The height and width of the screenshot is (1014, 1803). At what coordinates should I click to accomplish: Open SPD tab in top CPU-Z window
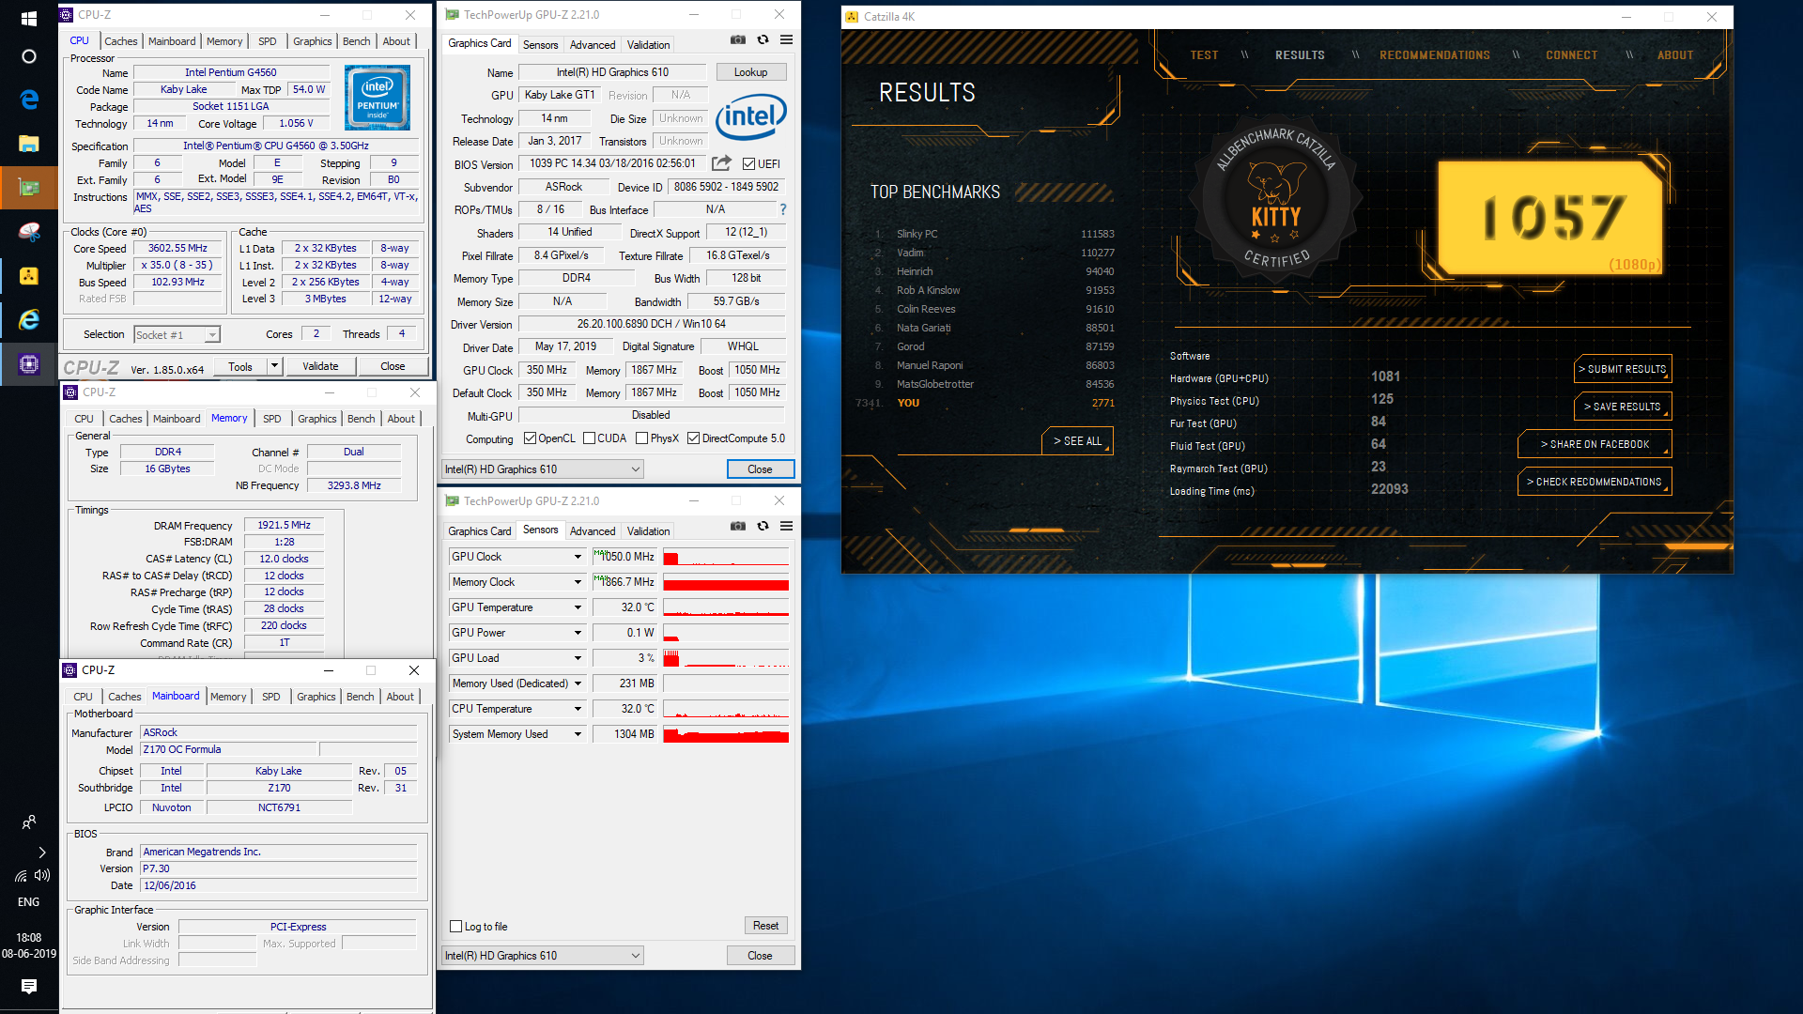[x=268, y=41]
